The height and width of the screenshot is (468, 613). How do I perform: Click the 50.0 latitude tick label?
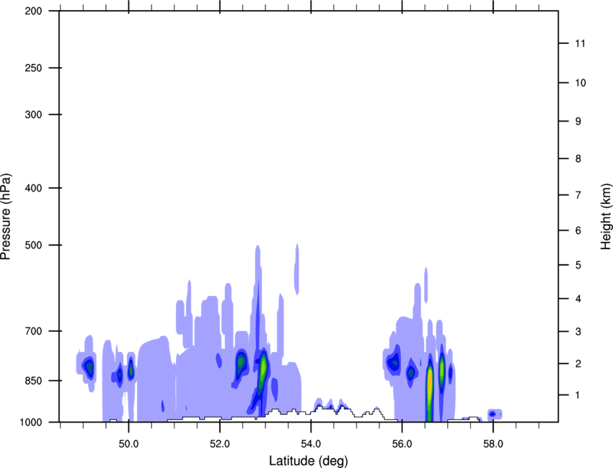128,444
